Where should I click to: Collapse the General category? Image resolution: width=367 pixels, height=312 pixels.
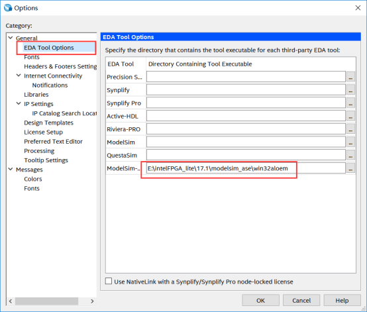11,38
